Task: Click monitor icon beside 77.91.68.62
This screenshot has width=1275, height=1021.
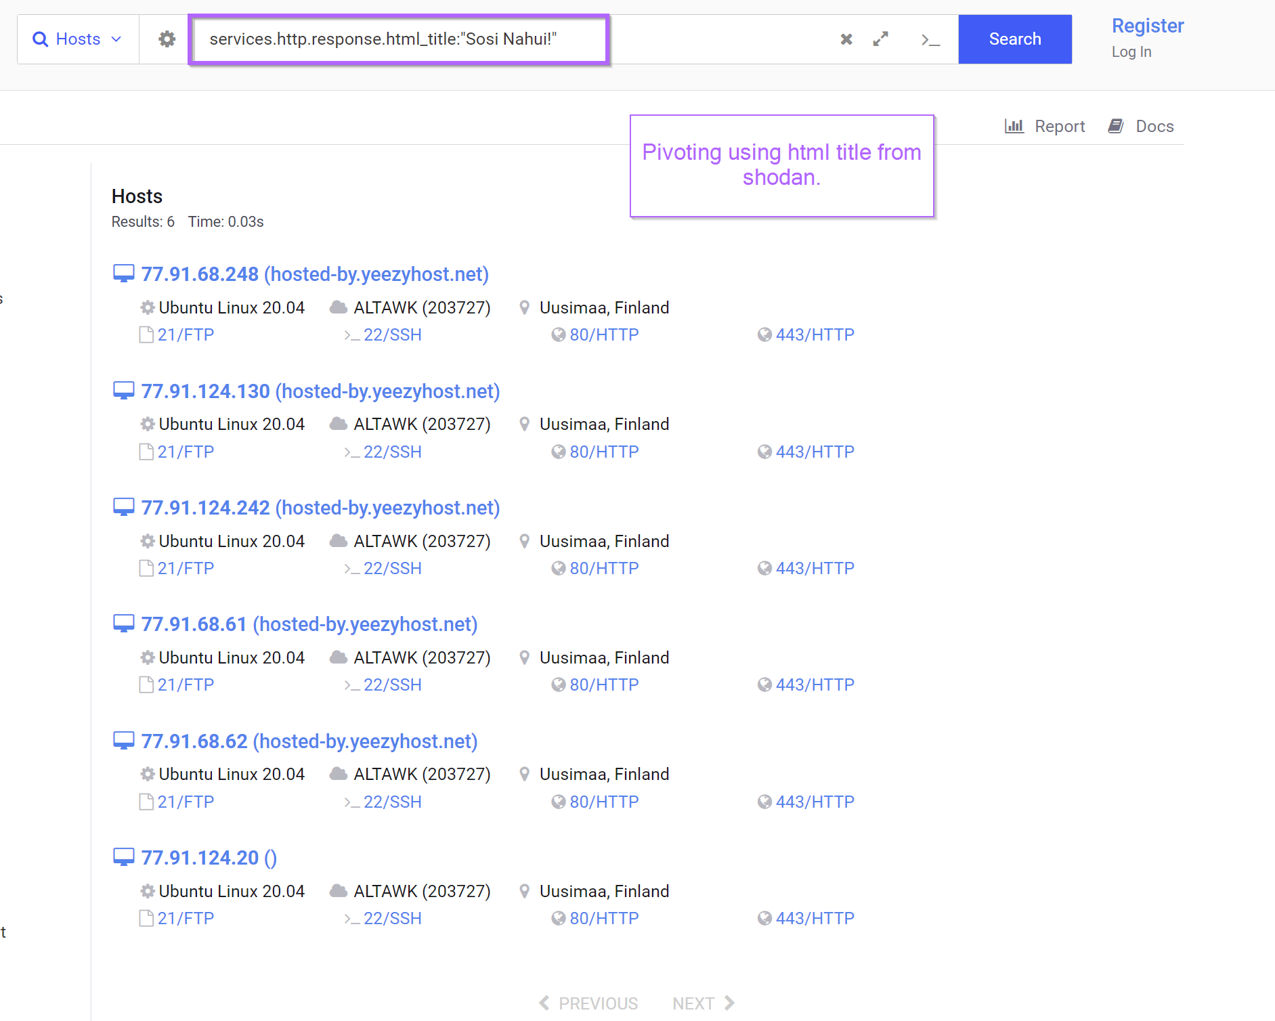Action: click(x=123, y=741)
